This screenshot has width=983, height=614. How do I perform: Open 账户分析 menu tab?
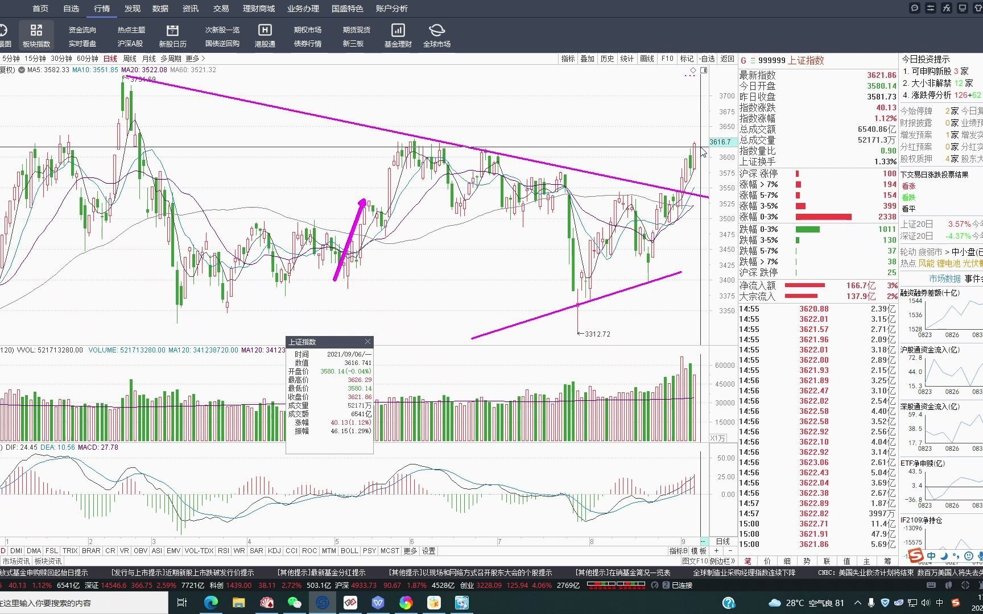392,9
